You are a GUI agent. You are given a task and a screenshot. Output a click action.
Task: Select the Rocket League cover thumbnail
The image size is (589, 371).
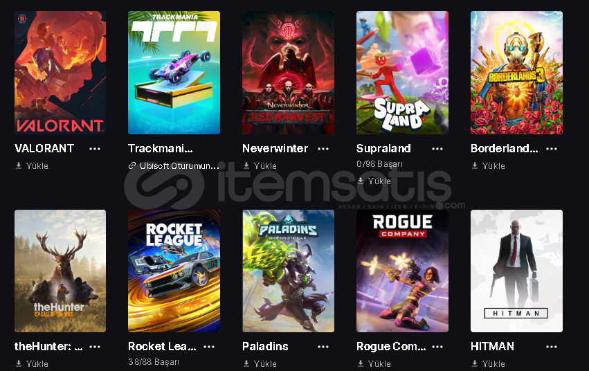coord(174,271)
